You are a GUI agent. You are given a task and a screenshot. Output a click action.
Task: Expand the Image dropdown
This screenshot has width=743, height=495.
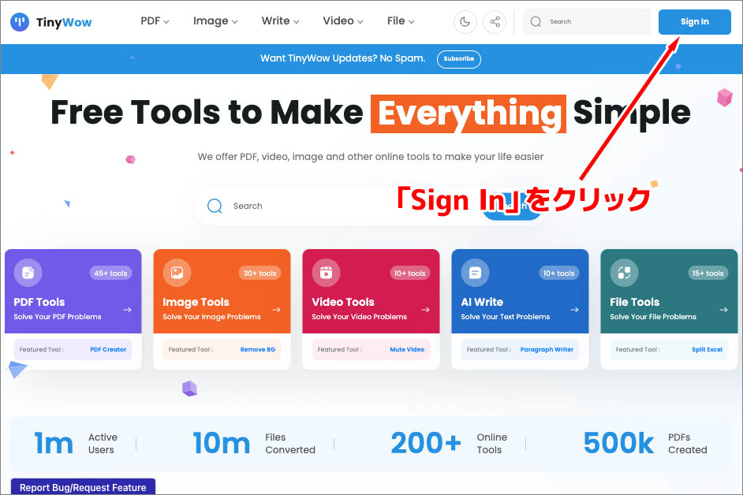point(215,21)
